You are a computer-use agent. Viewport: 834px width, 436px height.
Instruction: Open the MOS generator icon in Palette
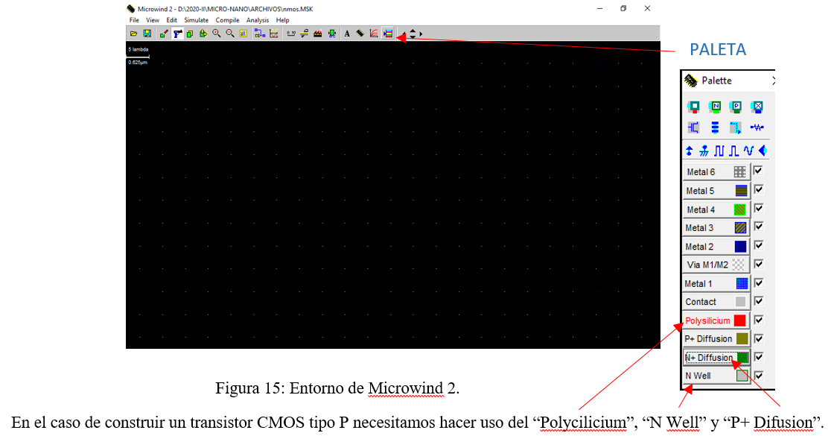[693, 127]
